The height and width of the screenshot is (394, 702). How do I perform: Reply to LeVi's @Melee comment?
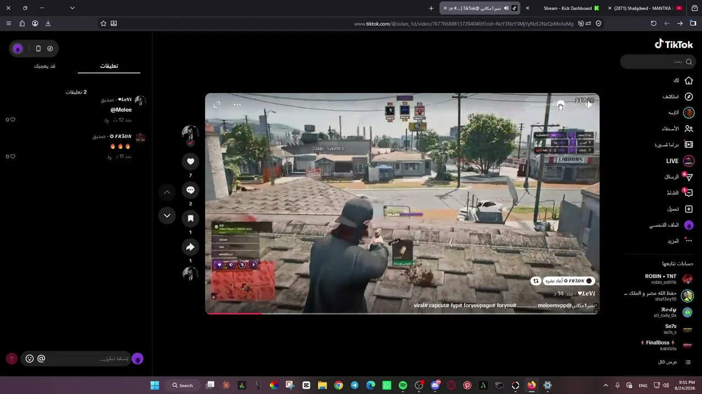coord(106,120)
